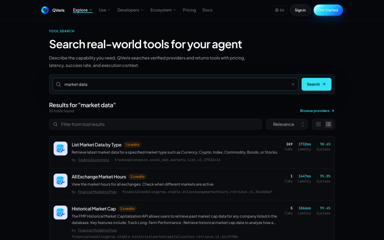Click the QVeris logo icon
384x240 pixels.
point(45,10)
